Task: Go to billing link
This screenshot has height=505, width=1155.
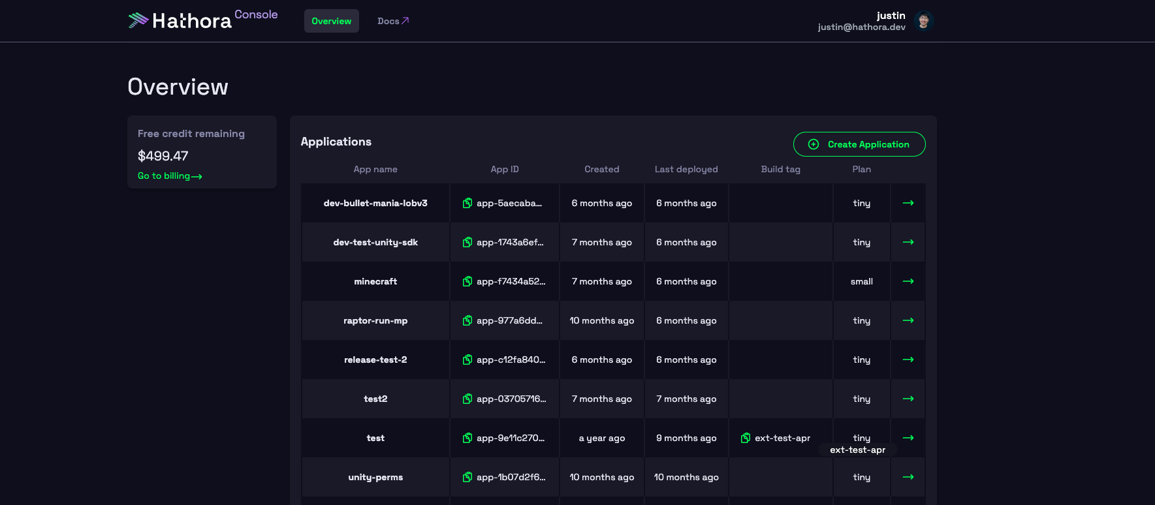Action: [170, 176]
